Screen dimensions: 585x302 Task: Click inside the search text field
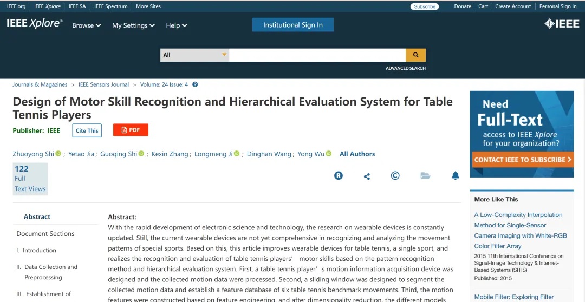(x=317, y=55)
